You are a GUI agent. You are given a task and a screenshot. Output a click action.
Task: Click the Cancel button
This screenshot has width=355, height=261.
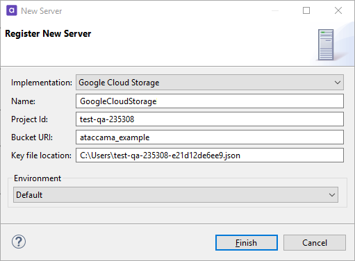(315, 243)
